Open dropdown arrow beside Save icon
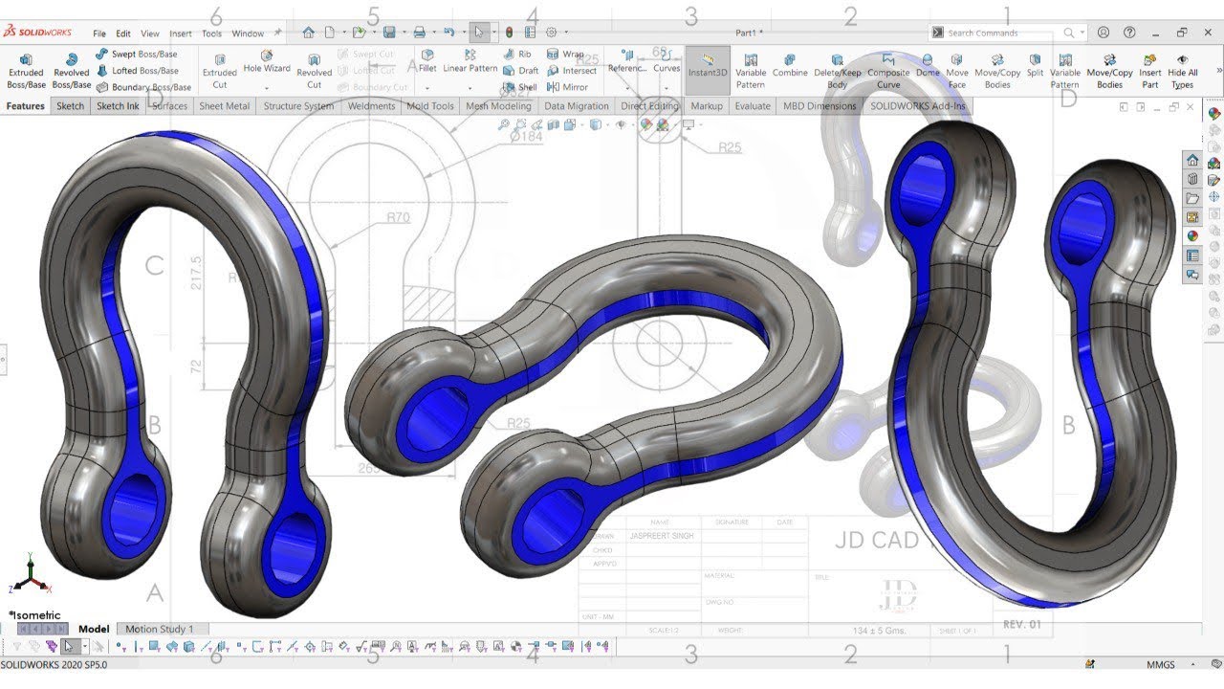The height and width of the screenshot is (689, 1224). (403, 33)
